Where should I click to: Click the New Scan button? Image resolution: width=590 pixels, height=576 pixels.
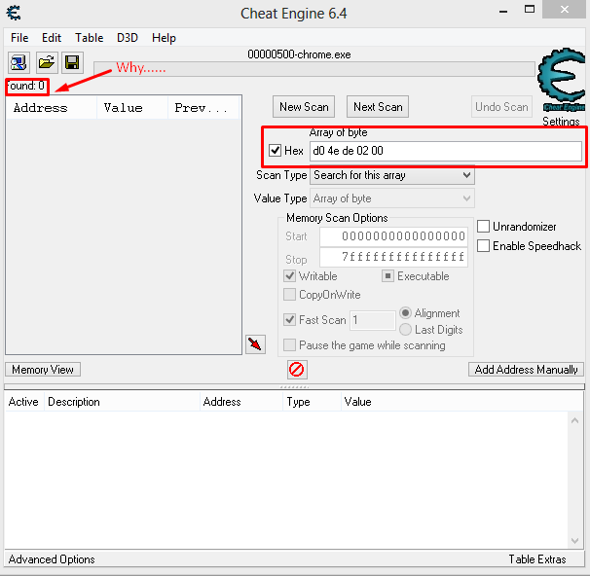[x=304, y=107]
